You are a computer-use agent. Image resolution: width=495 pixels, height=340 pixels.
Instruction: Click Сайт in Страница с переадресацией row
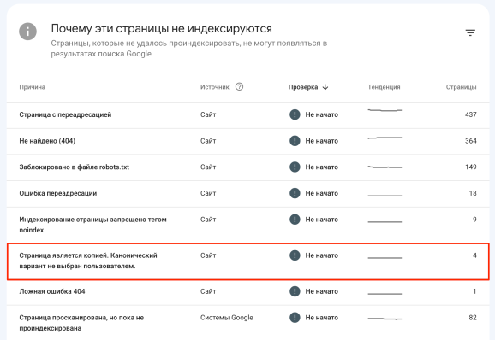click(208, 114)
